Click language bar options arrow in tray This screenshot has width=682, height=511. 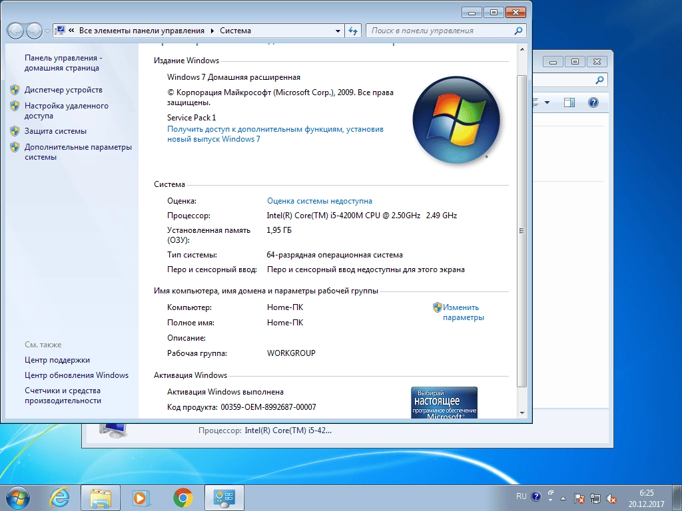tap(550, 500)
